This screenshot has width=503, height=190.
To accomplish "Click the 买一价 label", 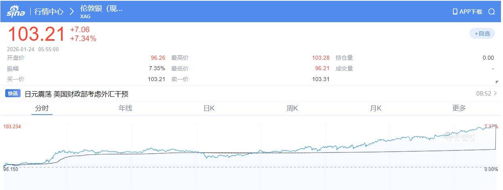I will [x=16, y=79].
